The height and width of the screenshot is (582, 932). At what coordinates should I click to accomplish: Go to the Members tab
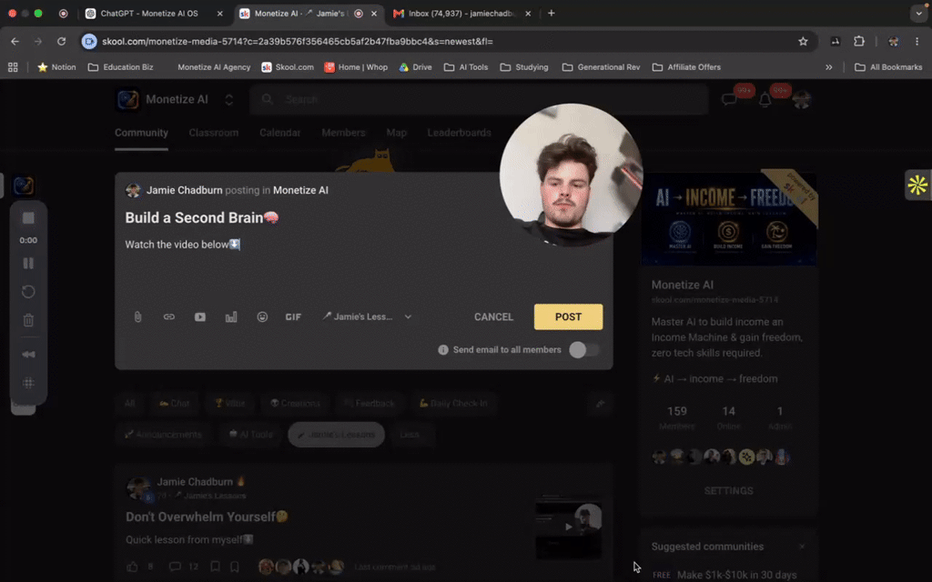(343, 133)
